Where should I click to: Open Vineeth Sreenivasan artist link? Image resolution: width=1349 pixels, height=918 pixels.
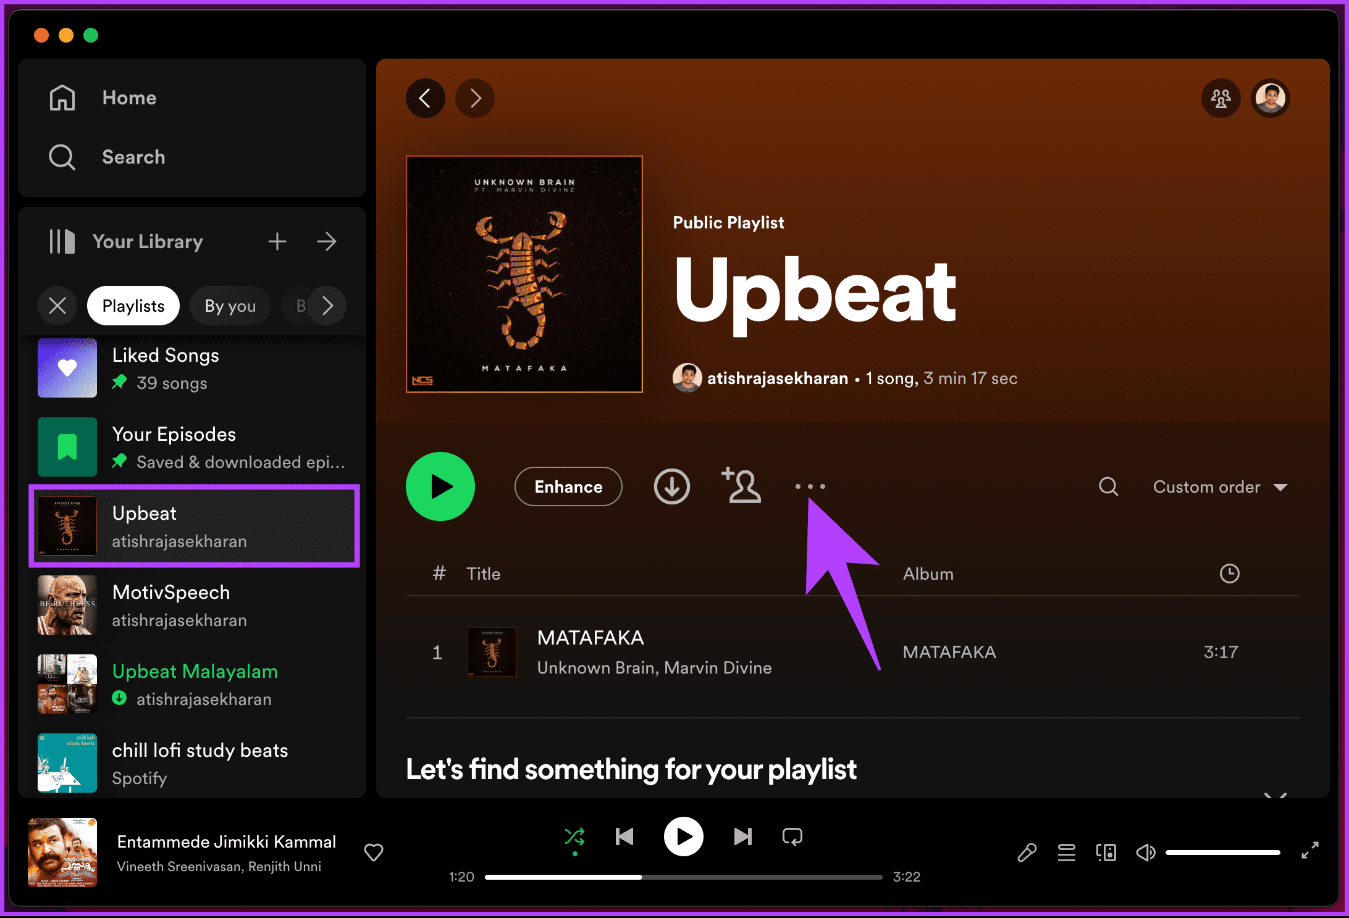click(180, 867)
